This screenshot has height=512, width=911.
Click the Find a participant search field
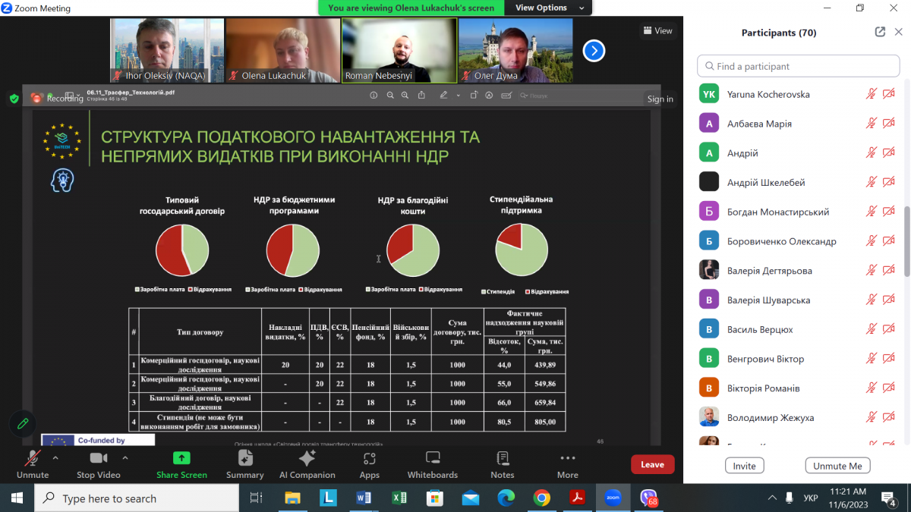[799, 66]
